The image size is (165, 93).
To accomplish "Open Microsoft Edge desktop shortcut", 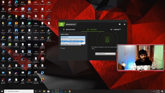I will pyautogui.click(x=16, y=3).
